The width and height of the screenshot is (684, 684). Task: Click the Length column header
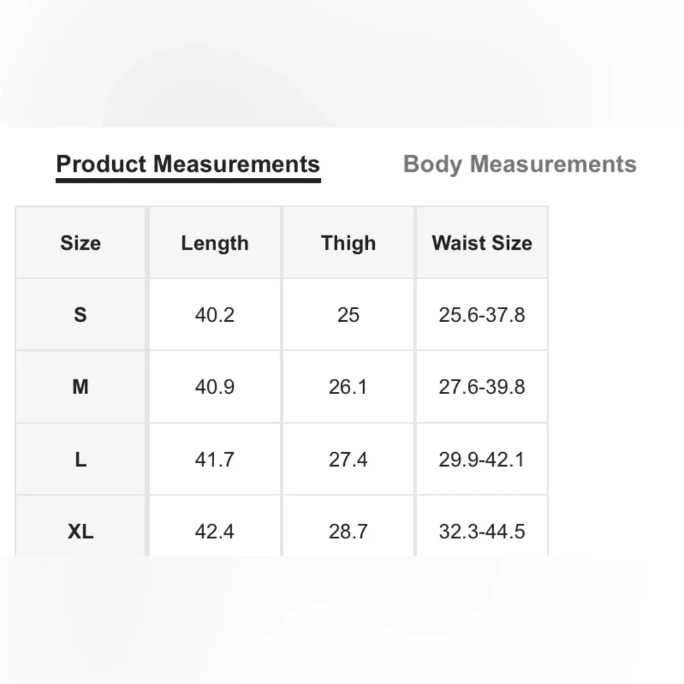(215, 243)
